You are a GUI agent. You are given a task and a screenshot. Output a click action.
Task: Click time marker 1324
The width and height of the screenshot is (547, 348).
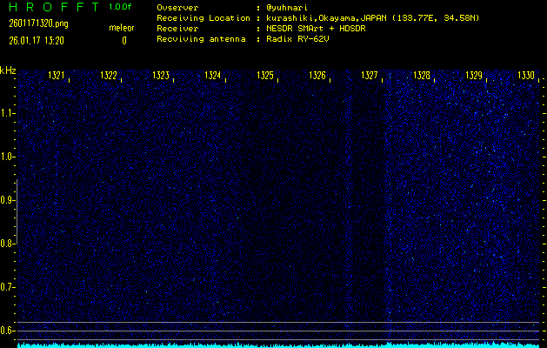(x=213, y=75)
